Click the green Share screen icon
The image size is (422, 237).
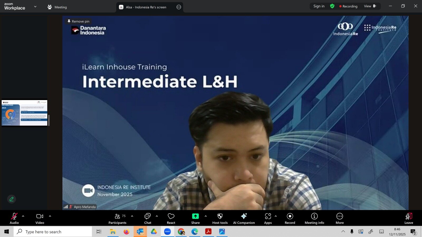click(195, 216)
